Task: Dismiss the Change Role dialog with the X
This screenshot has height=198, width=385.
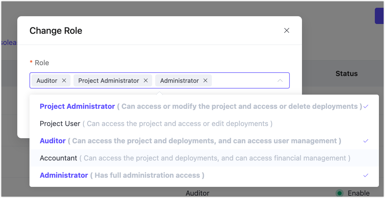Action: [286, 30]
